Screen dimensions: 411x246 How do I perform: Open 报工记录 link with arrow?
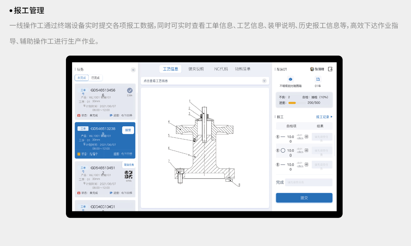pyautogui.click(x=324, y=117)
